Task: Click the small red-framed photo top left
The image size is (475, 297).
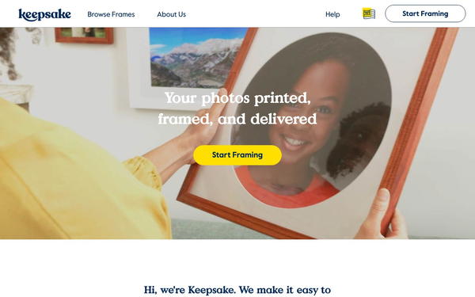Action: tap(84, 35)
